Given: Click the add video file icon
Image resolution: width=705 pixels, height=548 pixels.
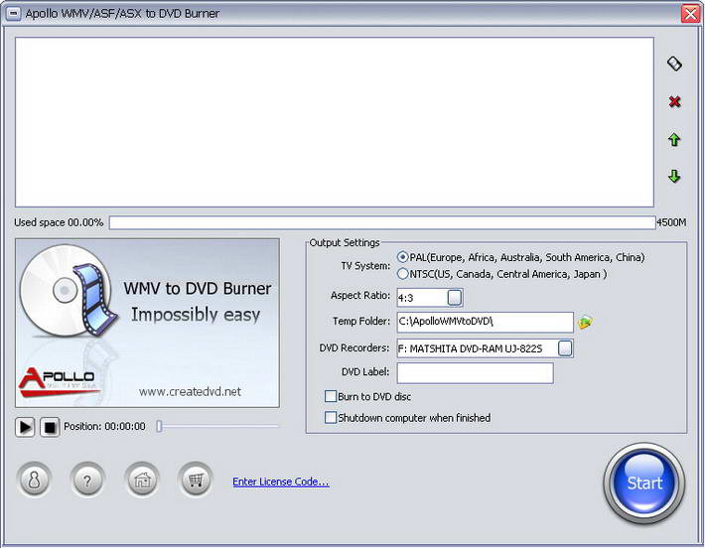Looking at the screenshot, I should pyautogui.click(x=674, y=64).
